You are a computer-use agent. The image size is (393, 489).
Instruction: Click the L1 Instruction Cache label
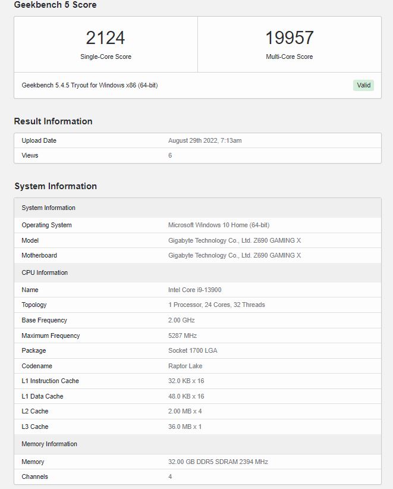point(50,381)
